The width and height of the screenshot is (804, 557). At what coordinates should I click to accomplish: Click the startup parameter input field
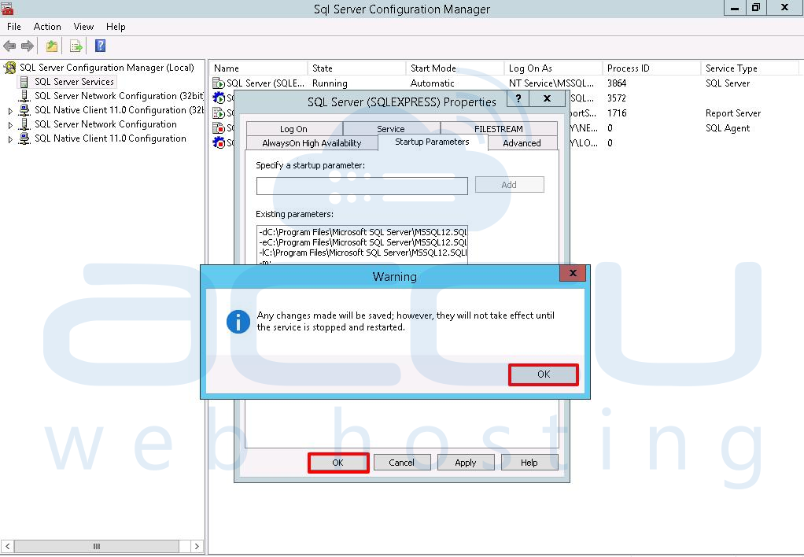(362, 186)
